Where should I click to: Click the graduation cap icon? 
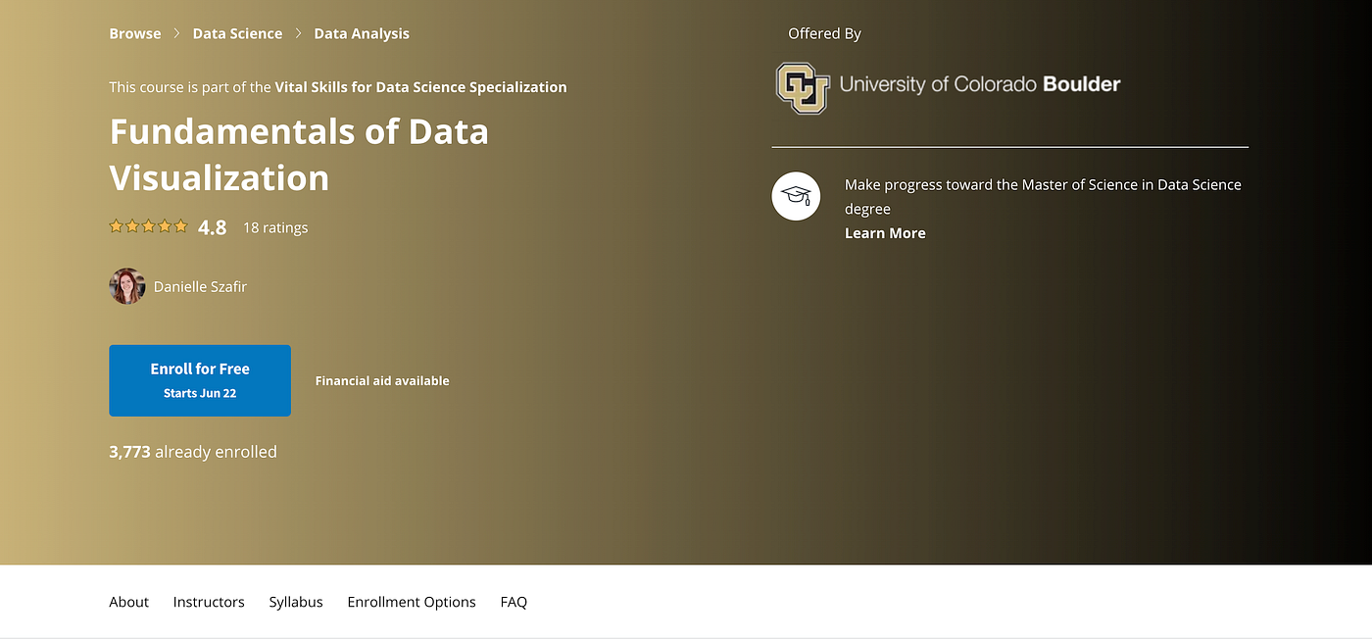coord(796,196)
